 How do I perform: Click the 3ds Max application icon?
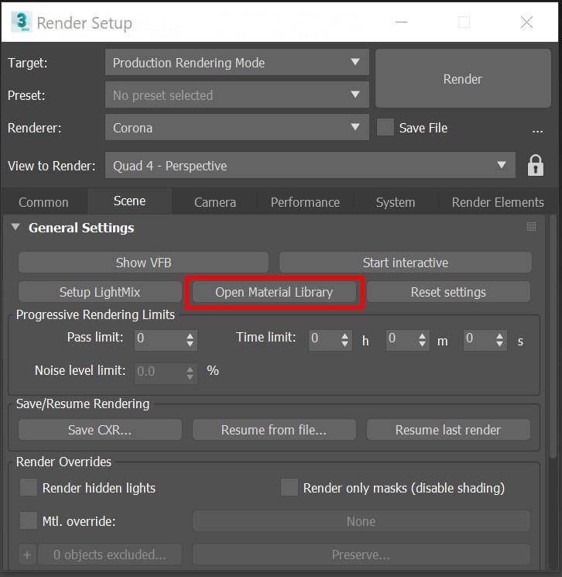tap(21, 22)
